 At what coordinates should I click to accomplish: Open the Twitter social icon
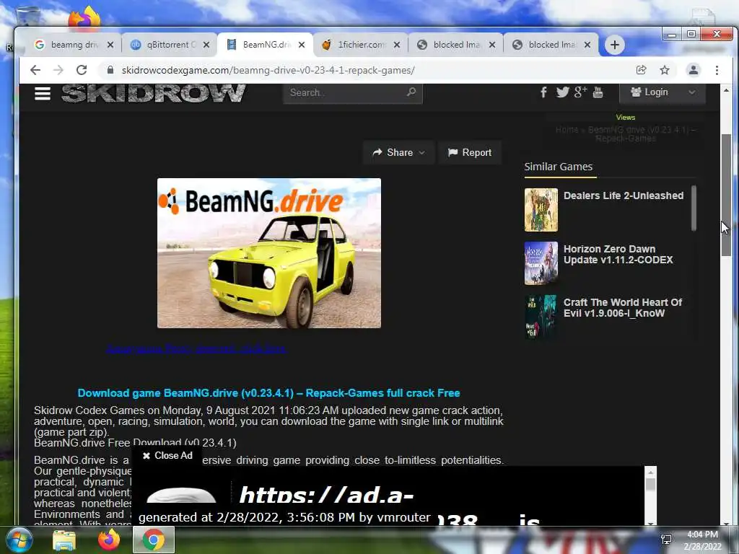click(561, 92)
